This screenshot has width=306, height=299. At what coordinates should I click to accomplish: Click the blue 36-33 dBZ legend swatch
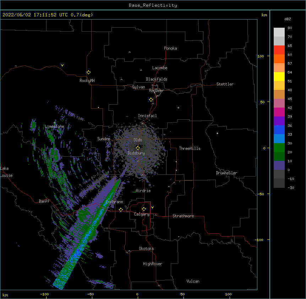pyautogui.click(x=279, y=130)
